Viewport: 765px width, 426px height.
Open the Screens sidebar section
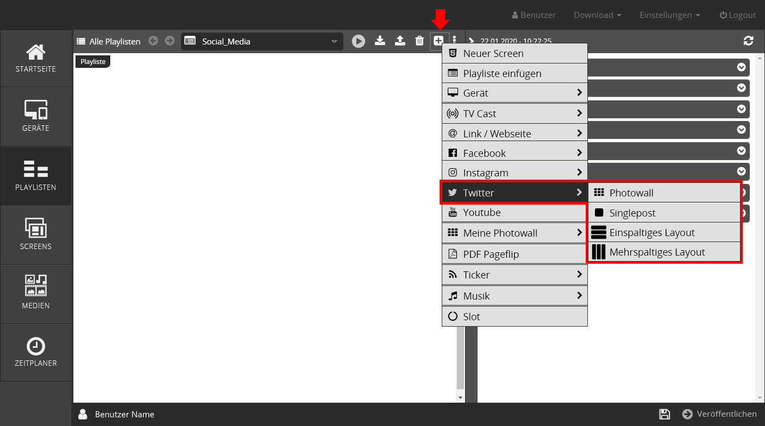(x=36, y=235)
